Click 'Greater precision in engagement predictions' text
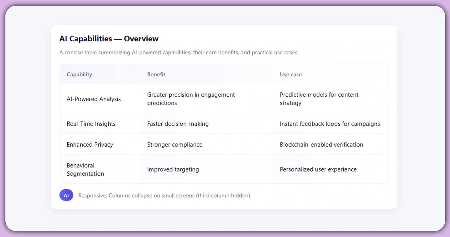 tap(191, 99)
